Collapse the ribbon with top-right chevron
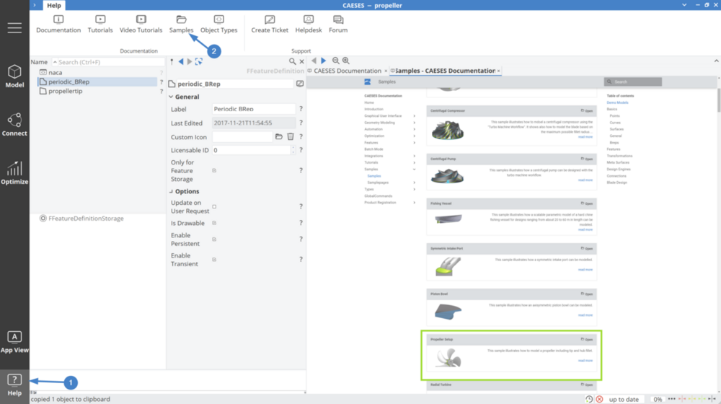Image resolution: width=721 pixels, height=404 pixels. [716, 61]
